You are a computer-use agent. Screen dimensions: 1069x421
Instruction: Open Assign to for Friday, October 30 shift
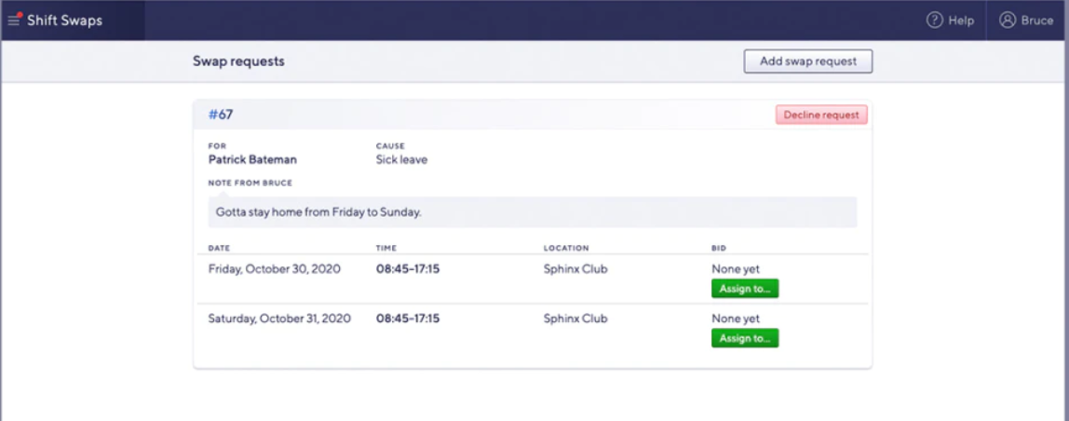(x=745, y=289)
